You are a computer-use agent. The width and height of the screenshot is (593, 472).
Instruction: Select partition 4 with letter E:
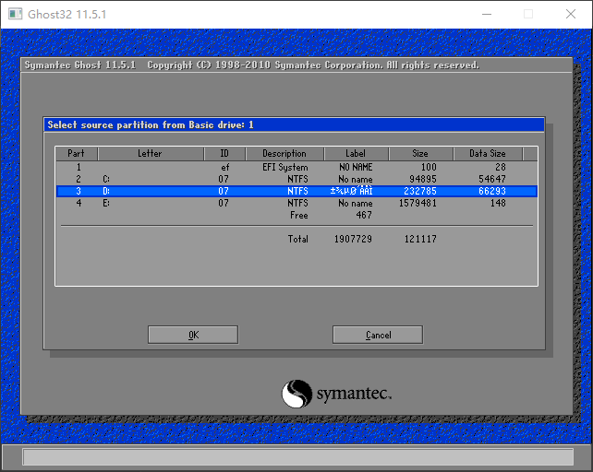pos(296,203)
